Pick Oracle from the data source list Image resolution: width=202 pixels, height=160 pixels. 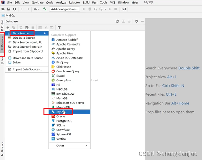[69, 116]
